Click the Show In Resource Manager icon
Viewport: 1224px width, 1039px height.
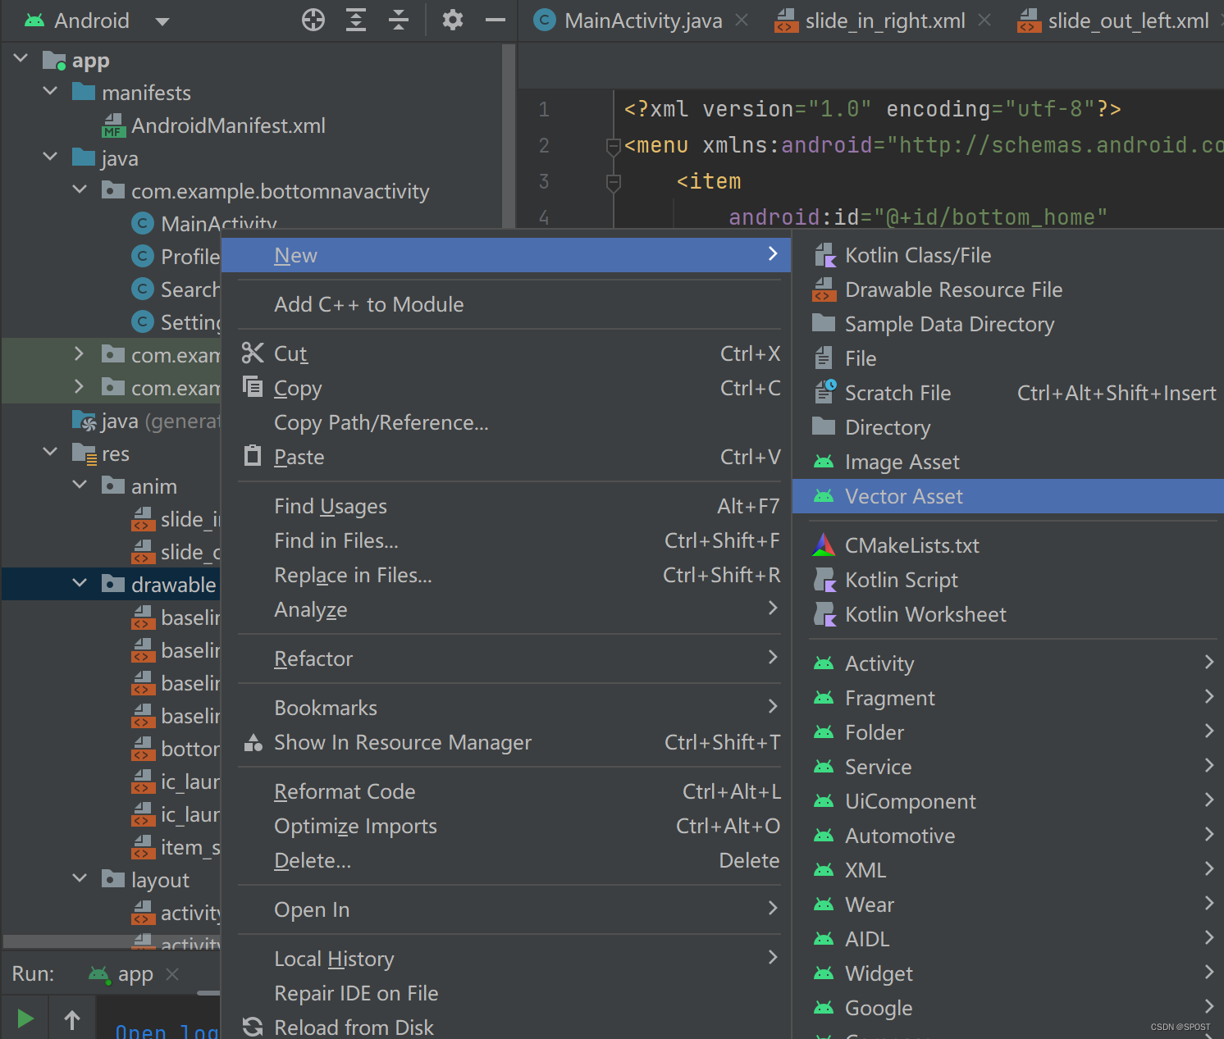tap(253, 742)
